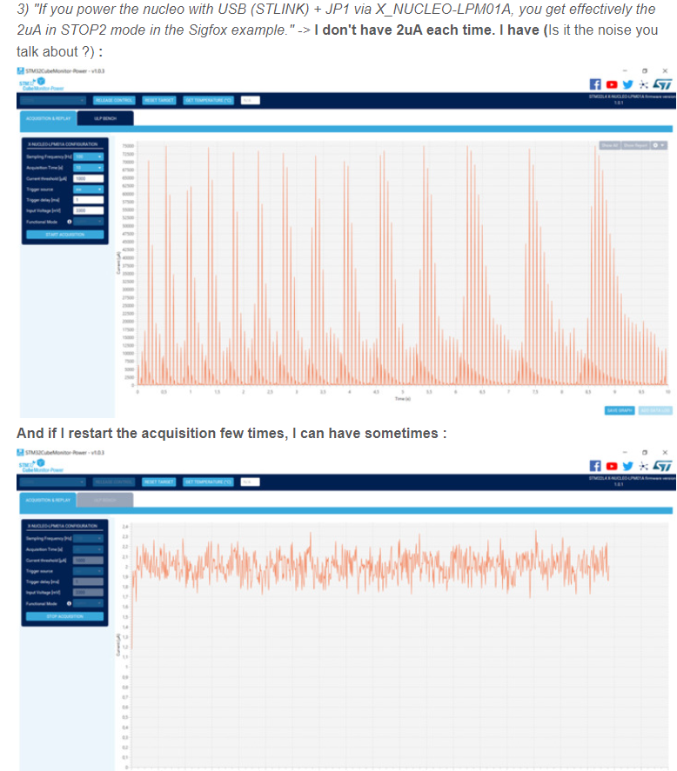
Task: Open Facebook icon in lower app screenshot
Action: click(595, 466)
